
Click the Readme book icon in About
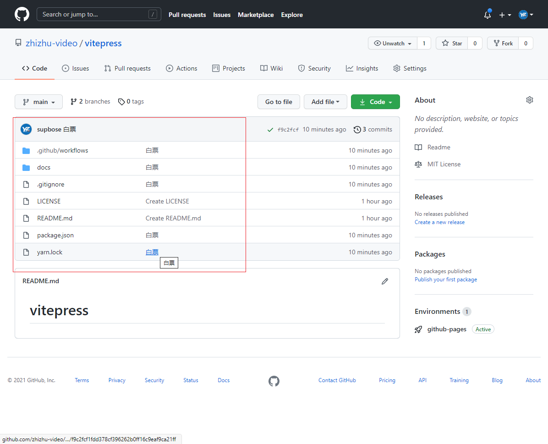[x=418, y=147]
